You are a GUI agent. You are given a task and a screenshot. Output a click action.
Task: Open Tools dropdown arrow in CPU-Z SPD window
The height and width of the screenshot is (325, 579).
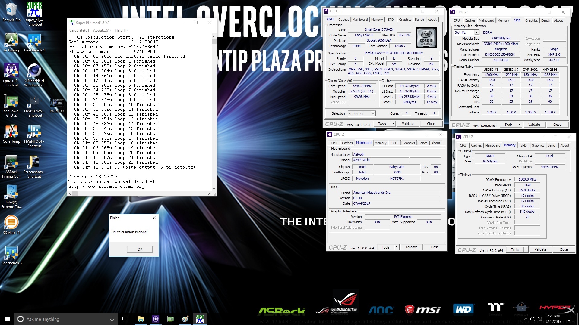point(519,125)
